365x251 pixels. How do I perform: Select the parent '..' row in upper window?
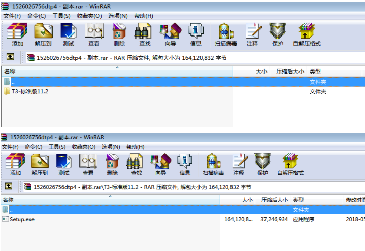pos(183,82)
